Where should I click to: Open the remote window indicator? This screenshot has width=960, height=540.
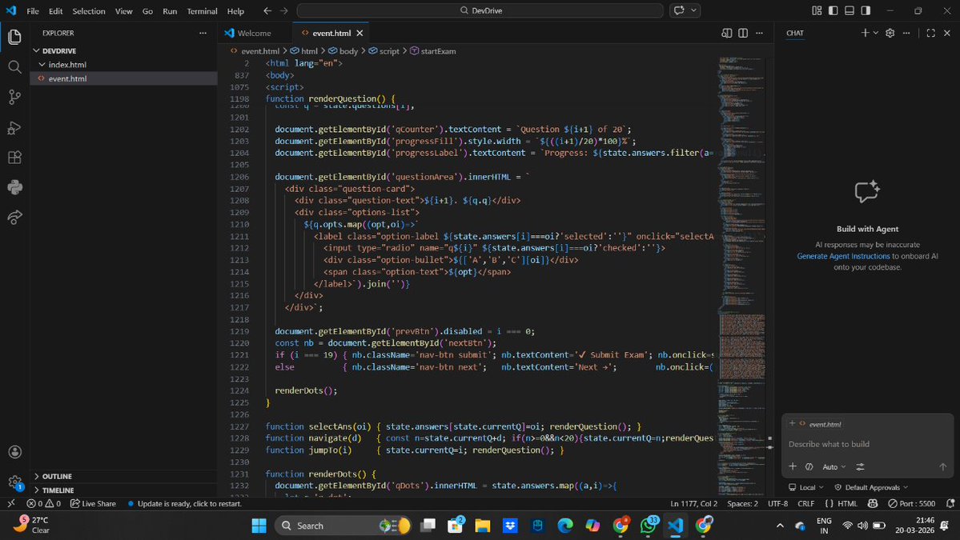click(x=11, y=504)
